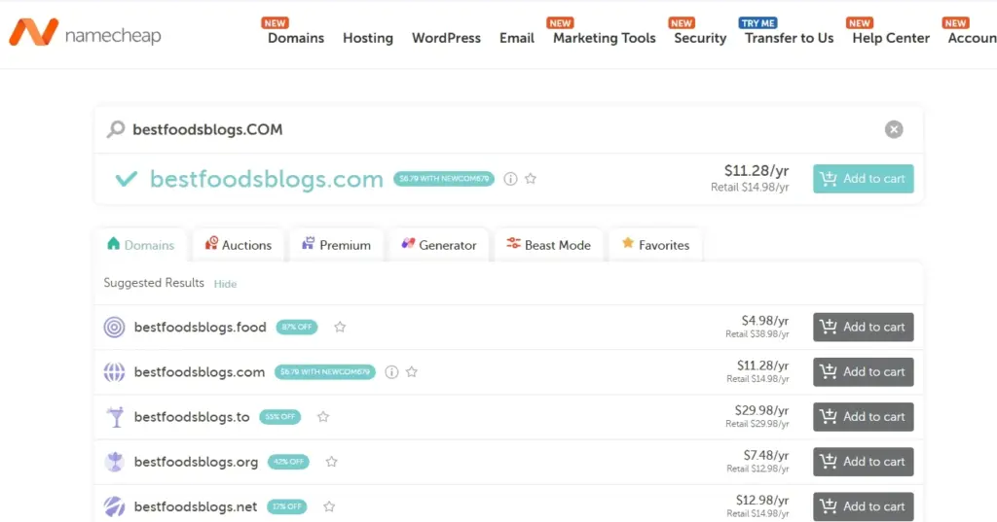Viewport: 997px width, 522px height.
Task: Expand the Hosting navigation menu
Action: (368, 38)
